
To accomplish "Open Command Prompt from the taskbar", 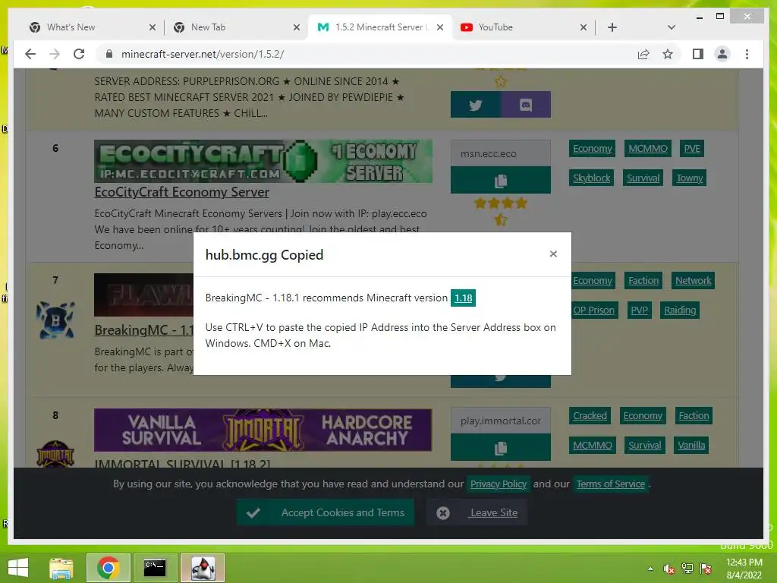I will (x=155, y=568).
